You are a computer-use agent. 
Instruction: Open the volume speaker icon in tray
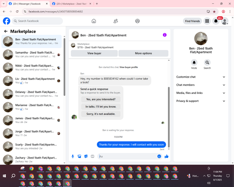[209, 183]
